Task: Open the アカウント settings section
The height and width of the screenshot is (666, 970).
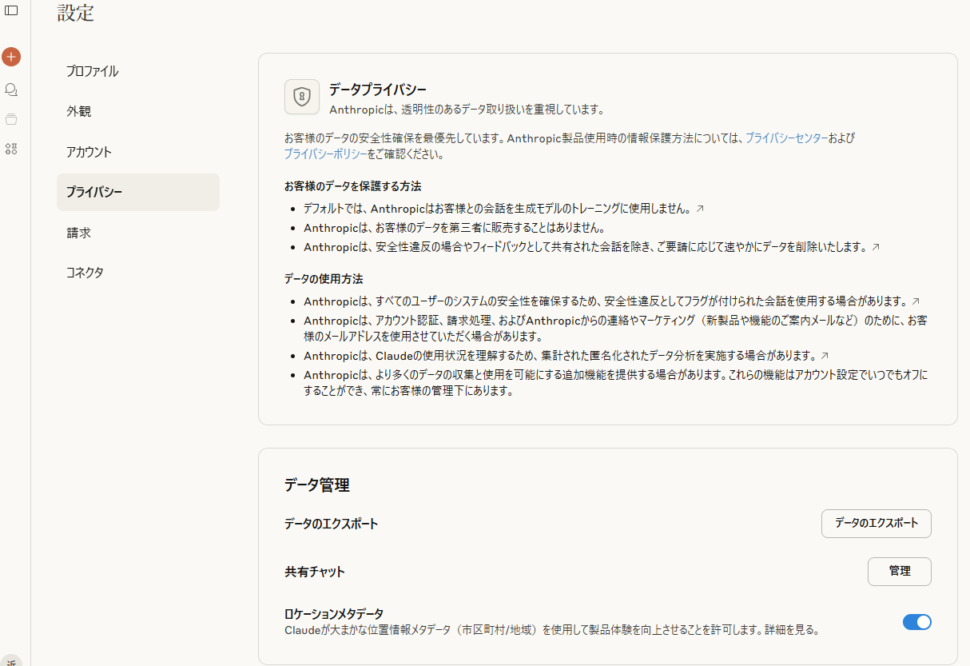Action: [x=138, y=152]
